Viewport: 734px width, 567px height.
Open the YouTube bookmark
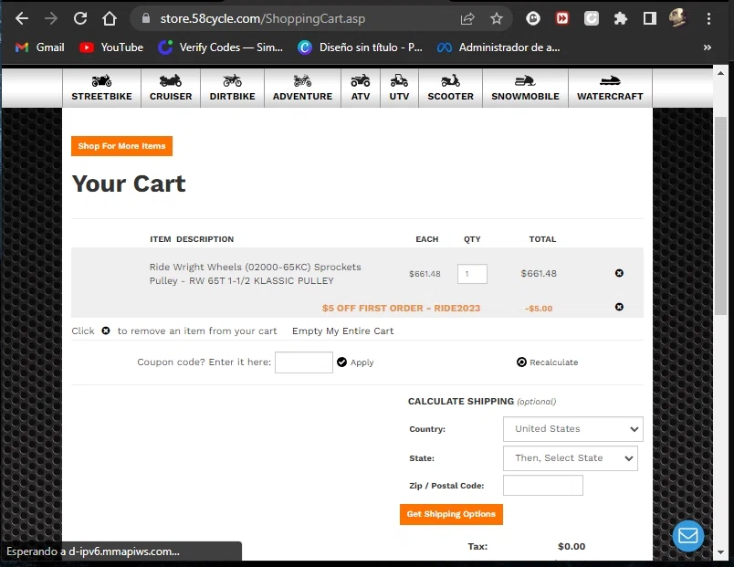111,47
